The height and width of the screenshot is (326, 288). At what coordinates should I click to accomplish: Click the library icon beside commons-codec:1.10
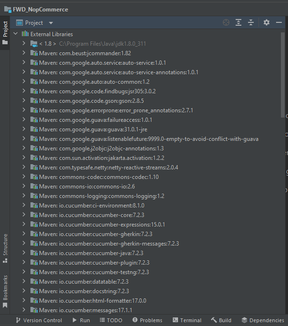(x=34, y=177)
